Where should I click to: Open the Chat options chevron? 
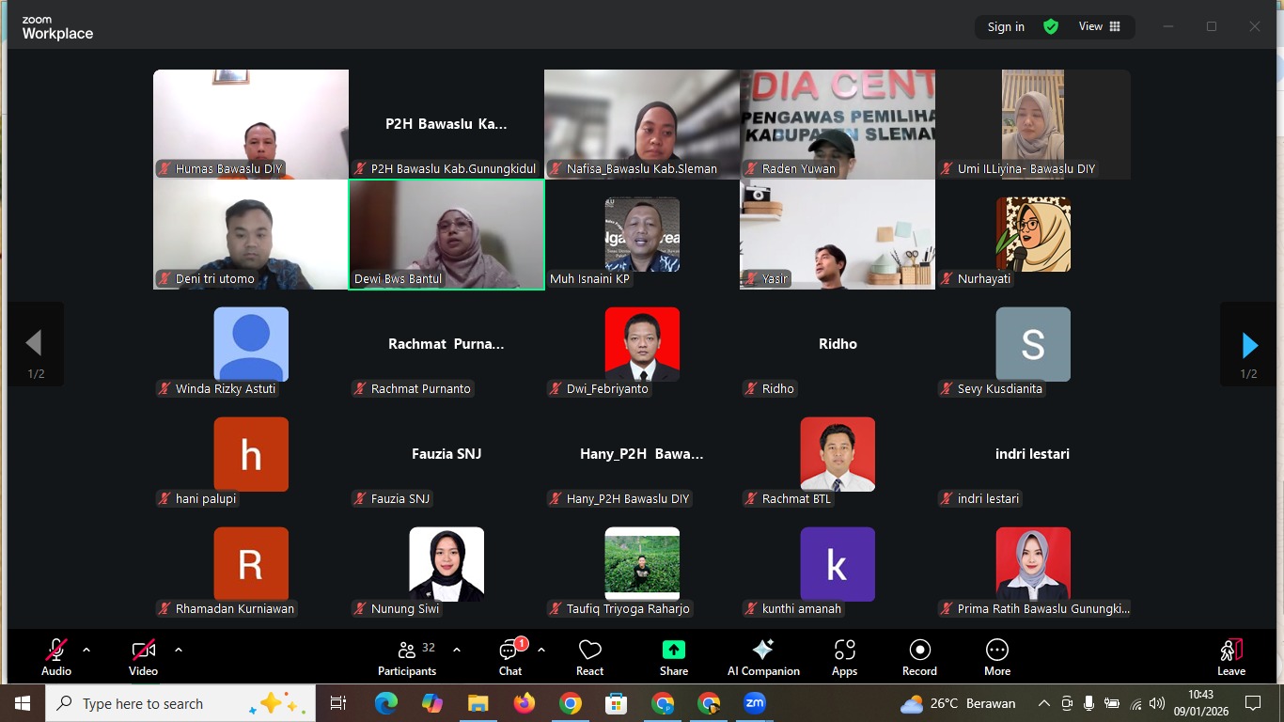[x=540, y=649]
